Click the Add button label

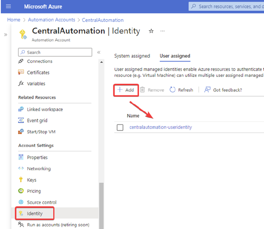point(130,90)
